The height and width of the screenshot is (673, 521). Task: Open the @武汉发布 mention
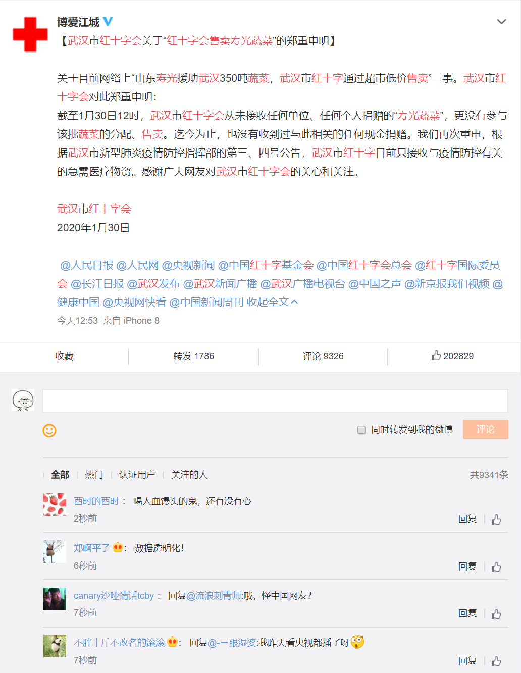point(153,284)
